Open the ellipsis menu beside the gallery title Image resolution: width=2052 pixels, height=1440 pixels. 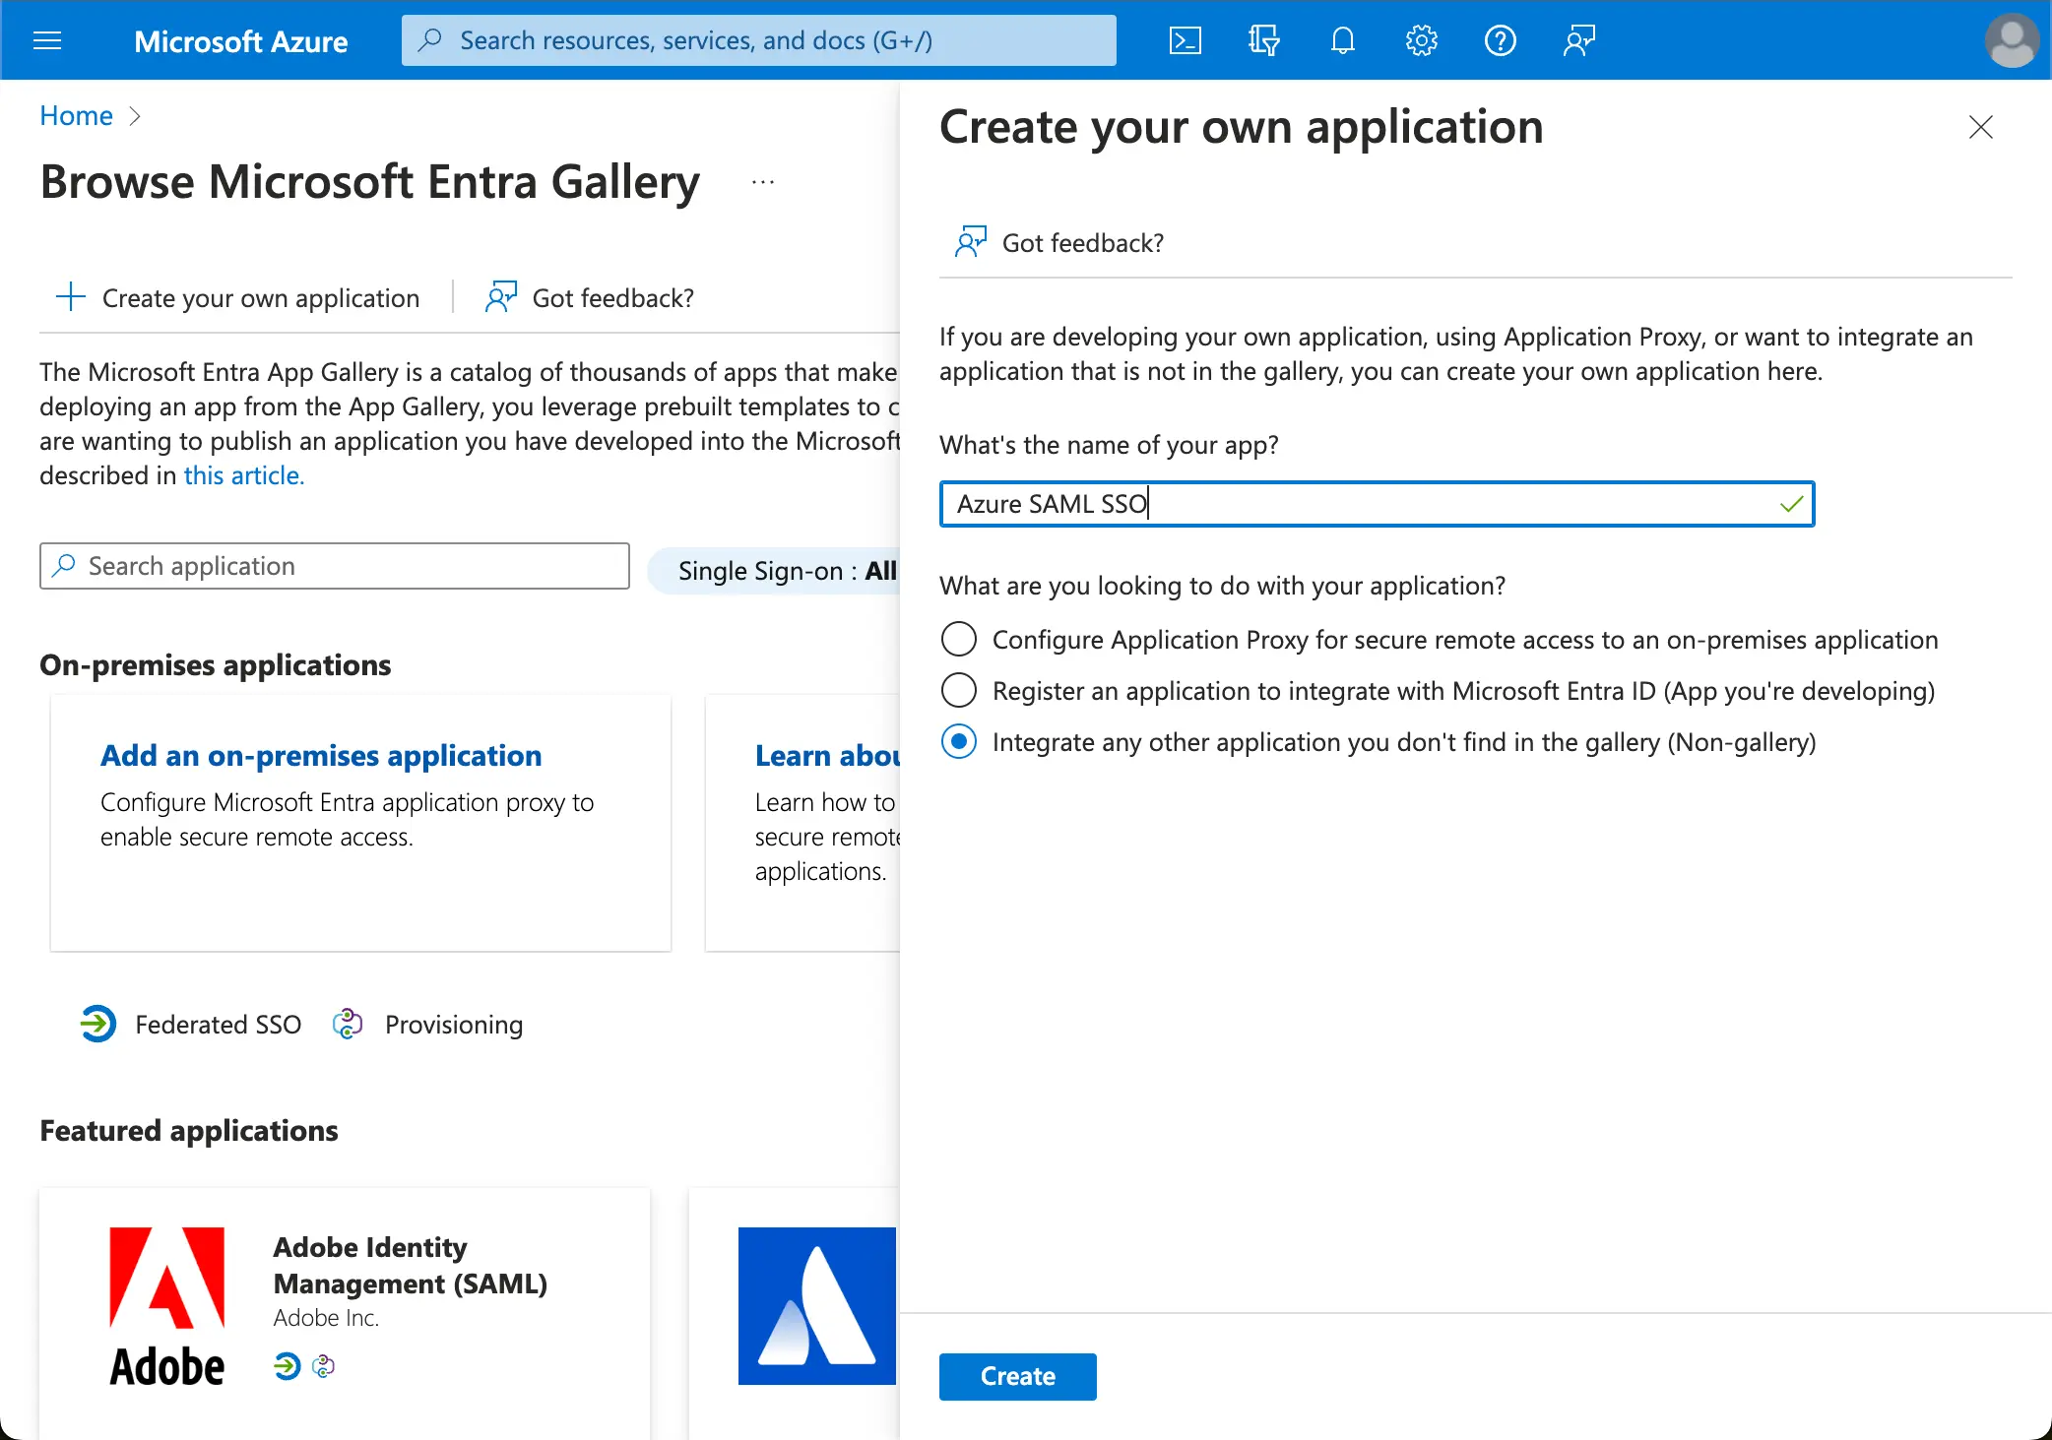click(x=762, y=181)
